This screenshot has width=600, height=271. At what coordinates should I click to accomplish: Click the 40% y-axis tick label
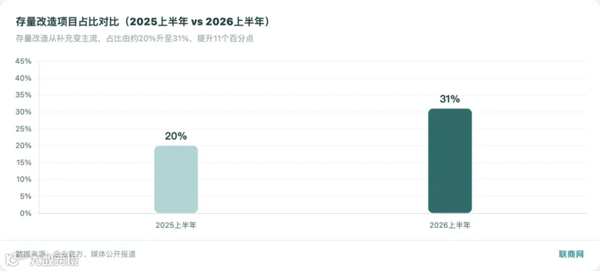tap(23, 78)
